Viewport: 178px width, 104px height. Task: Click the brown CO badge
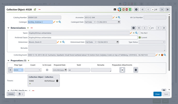click(123, 9)
